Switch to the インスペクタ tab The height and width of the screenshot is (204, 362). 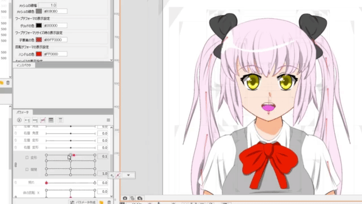tap(24, 65)
